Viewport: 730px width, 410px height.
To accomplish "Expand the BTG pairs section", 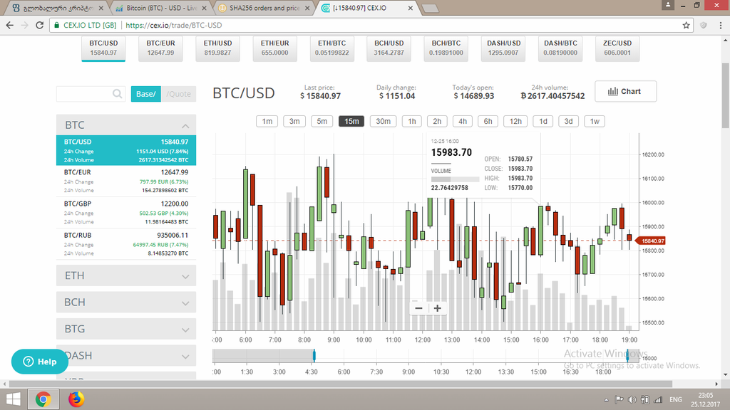I will pyautogui.click(x=126, y=329).
